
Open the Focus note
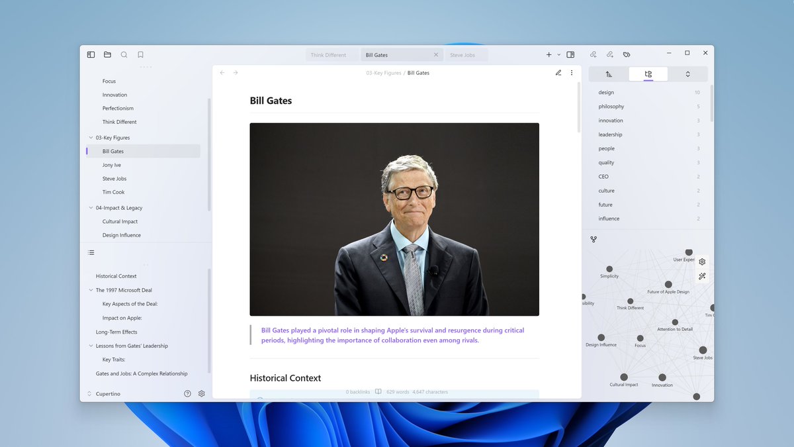pos(109,81)
